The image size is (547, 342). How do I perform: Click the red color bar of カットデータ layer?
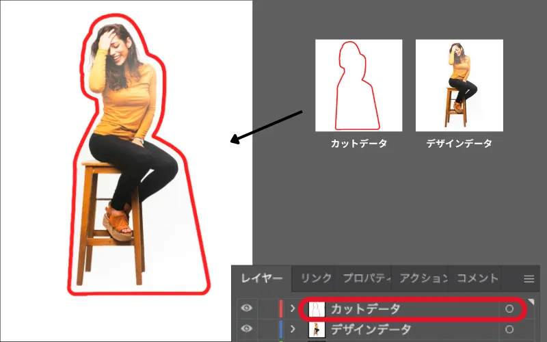[281, 309]
